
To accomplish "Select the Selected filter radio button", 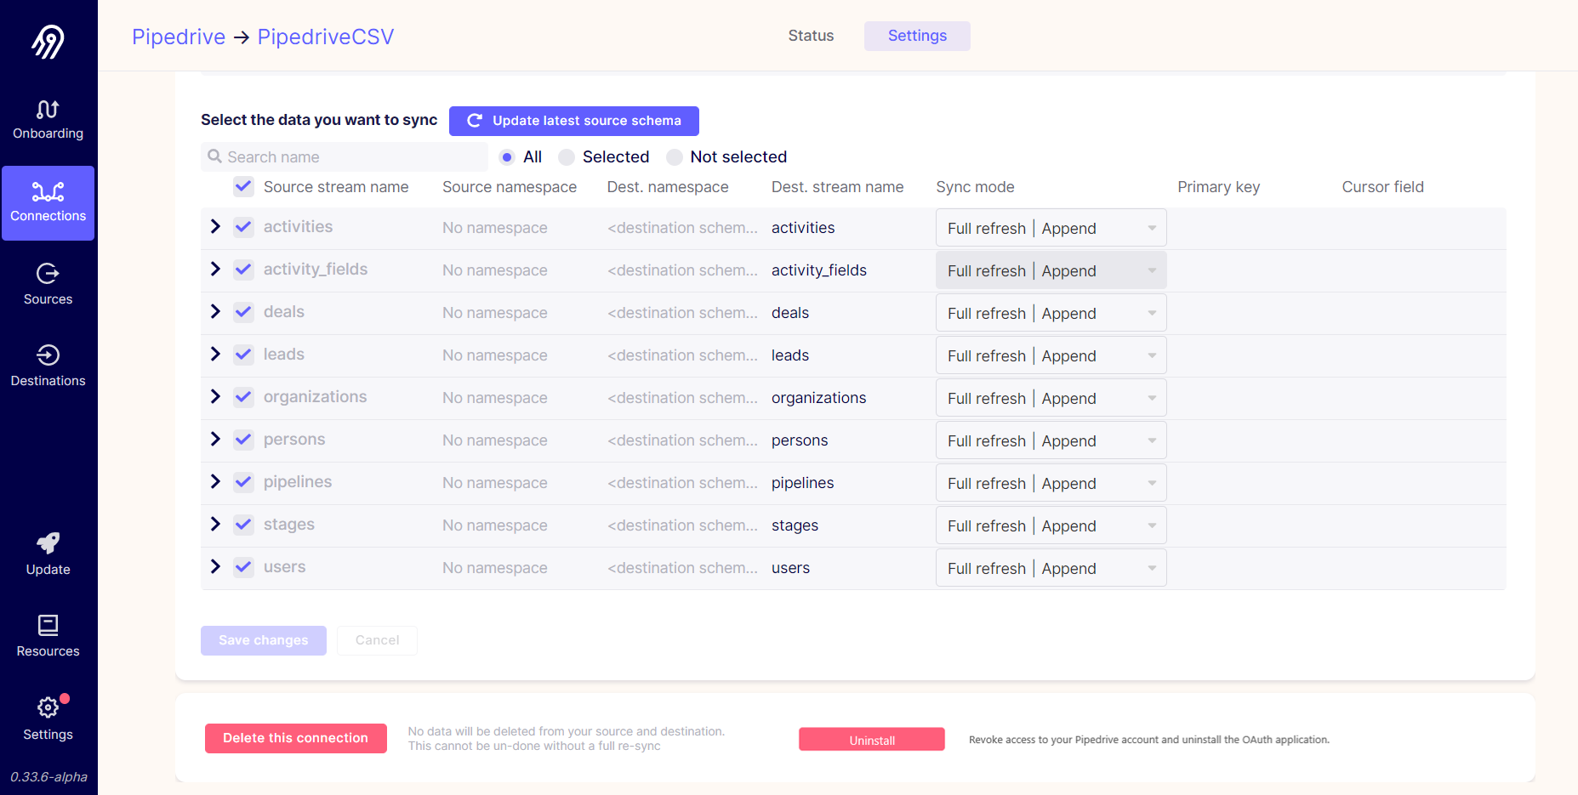I will (x=567, y=157).
